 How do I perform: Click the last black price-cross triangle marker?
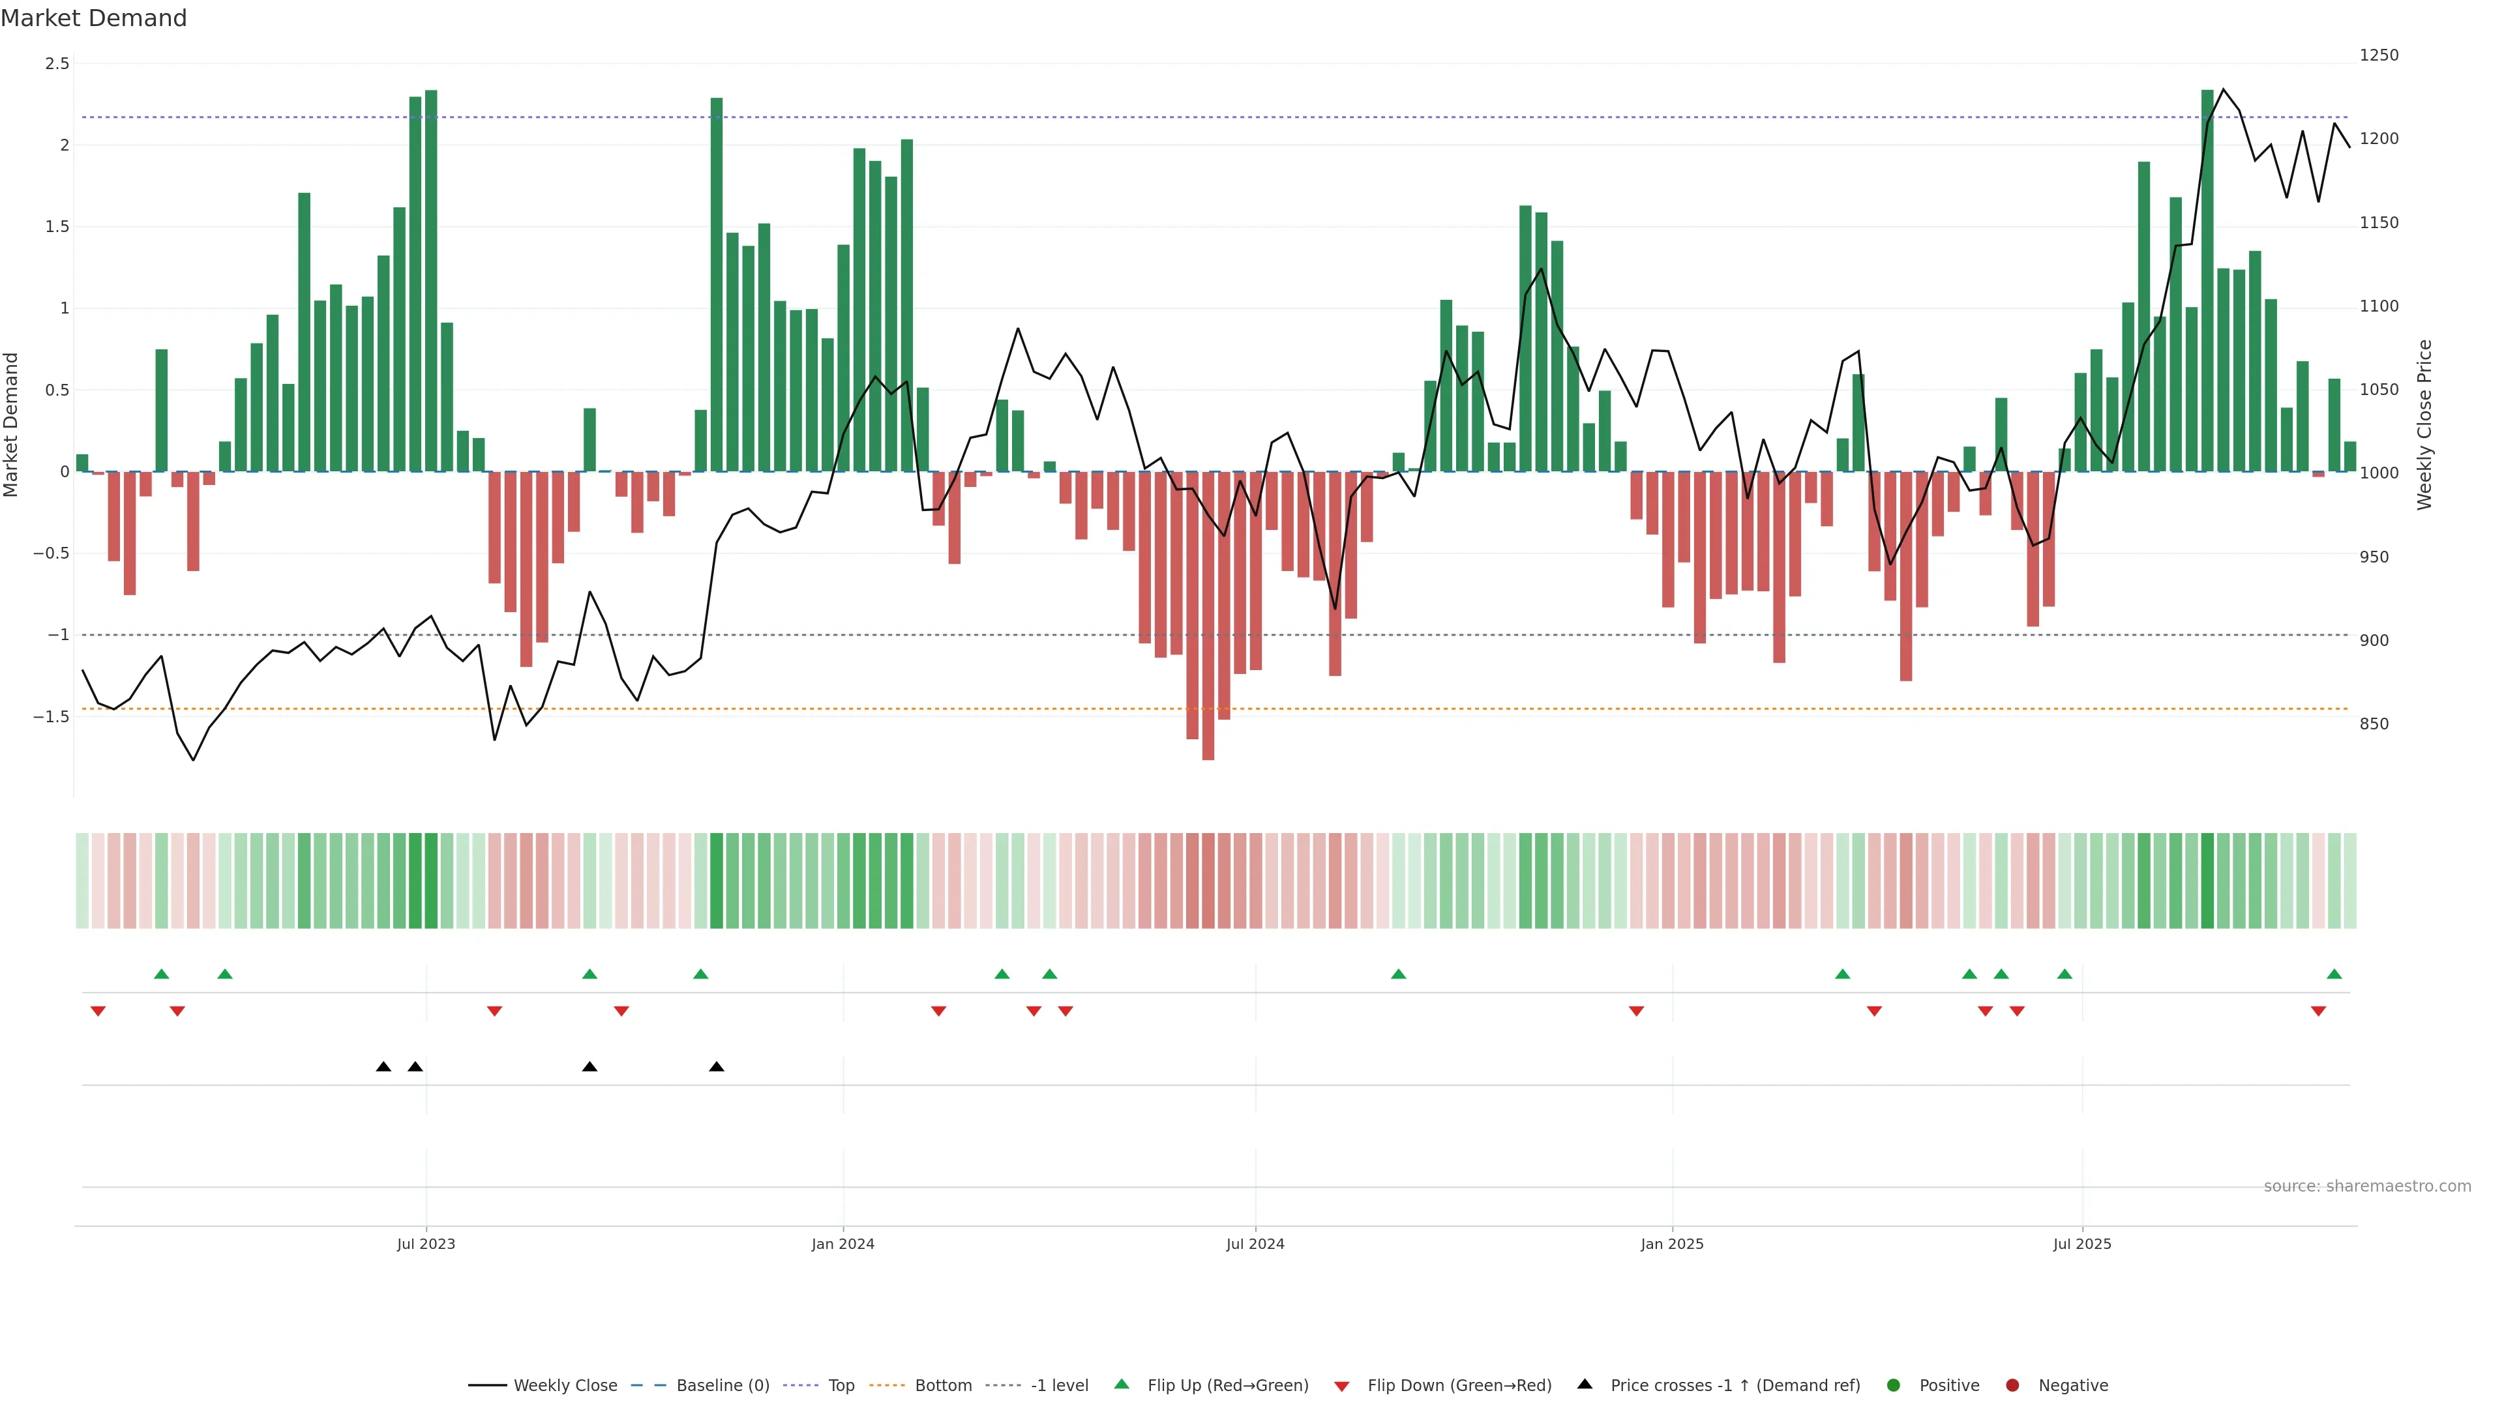click(717, 1067)
